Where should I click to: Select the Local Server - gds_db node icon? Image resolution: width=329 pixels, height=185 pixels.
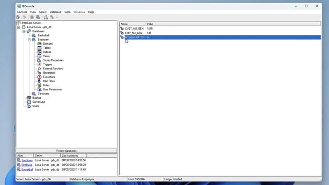(x=24, y=27)
